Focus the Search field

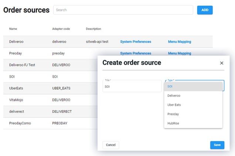tap(123, 10)
